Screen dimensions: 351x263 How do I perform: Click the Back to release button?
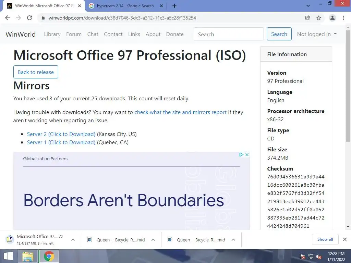coord(36,72)
